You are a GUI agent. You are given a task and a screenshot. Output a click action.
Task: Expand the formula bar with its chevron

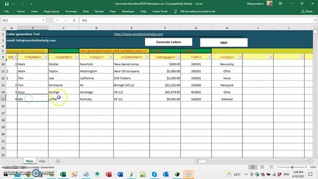coord(315,20)
